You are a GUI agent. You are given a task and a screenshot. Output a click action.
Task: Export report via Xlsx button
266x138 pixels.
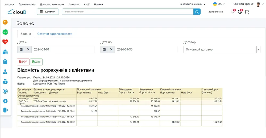coord(36,62)
